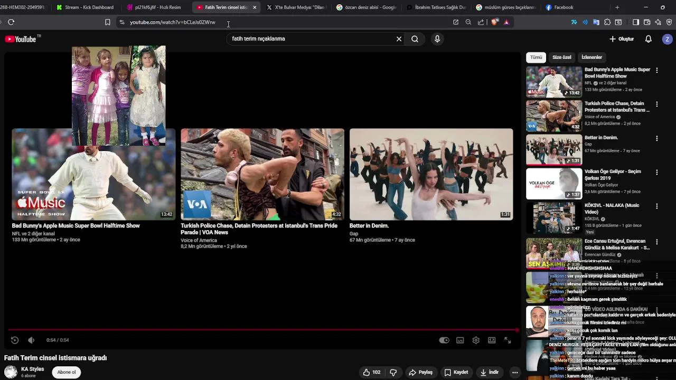Close the current YouTube browser tab
The width and height of the screenshot is (676, 380).
click(255, 7)
